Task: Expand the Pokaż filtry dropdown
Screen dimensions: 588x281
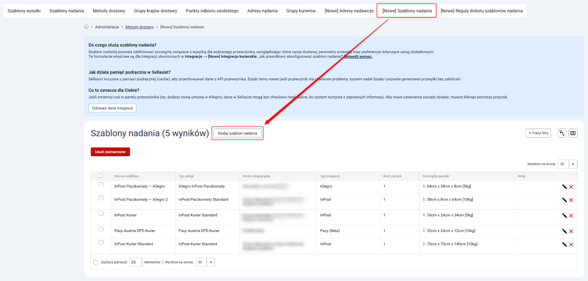Action: pos(538,133)
